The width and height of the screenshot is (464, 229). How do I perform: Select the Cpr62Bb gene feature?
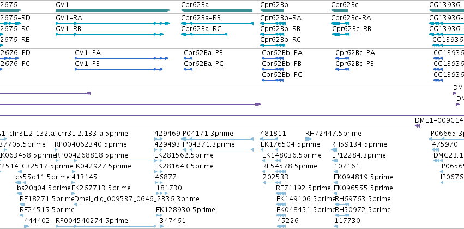(272, 10)
